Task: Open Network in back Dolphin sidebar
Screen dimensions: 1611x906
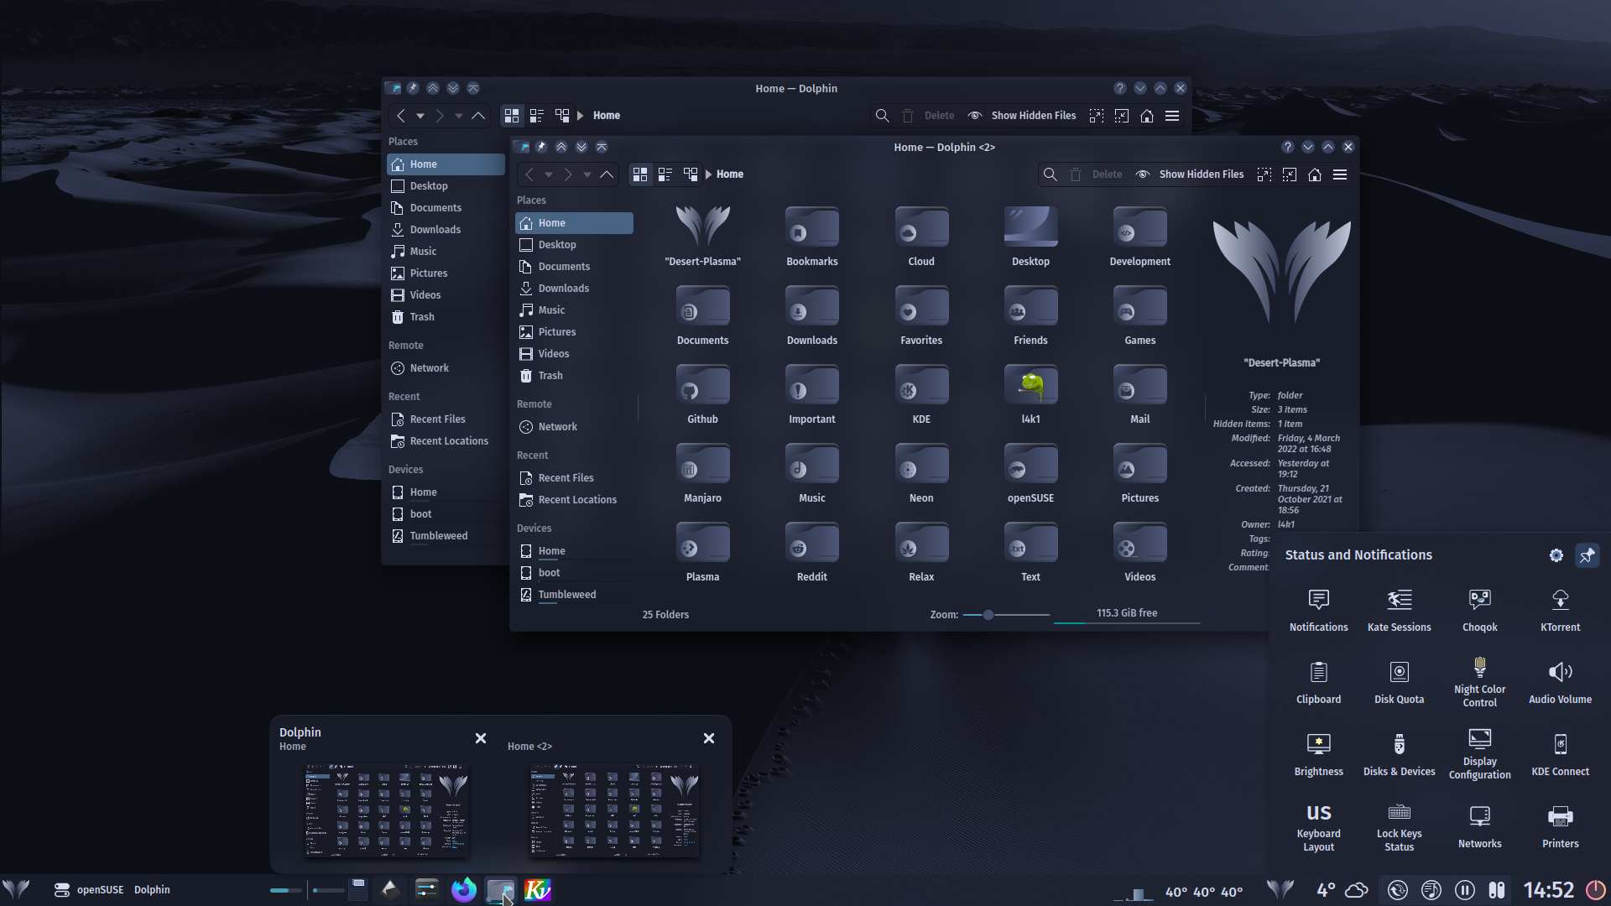Action: [x=446, y=368]
